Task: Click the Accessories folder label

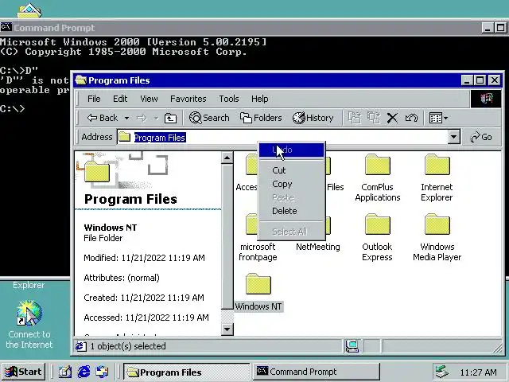Action: point(247,187)
